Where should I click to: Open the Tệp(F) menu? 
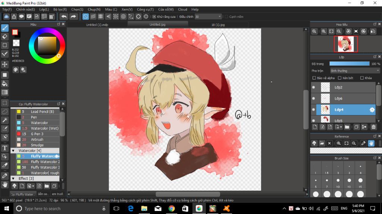pos(7,9)
